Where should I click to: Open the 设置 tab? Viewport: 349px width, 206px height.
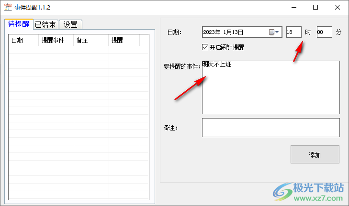[70, 24]
